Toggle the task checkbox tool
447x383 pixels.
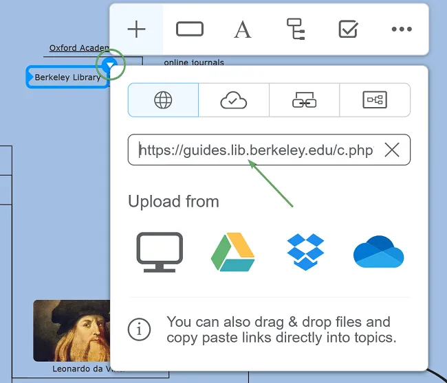348,30
